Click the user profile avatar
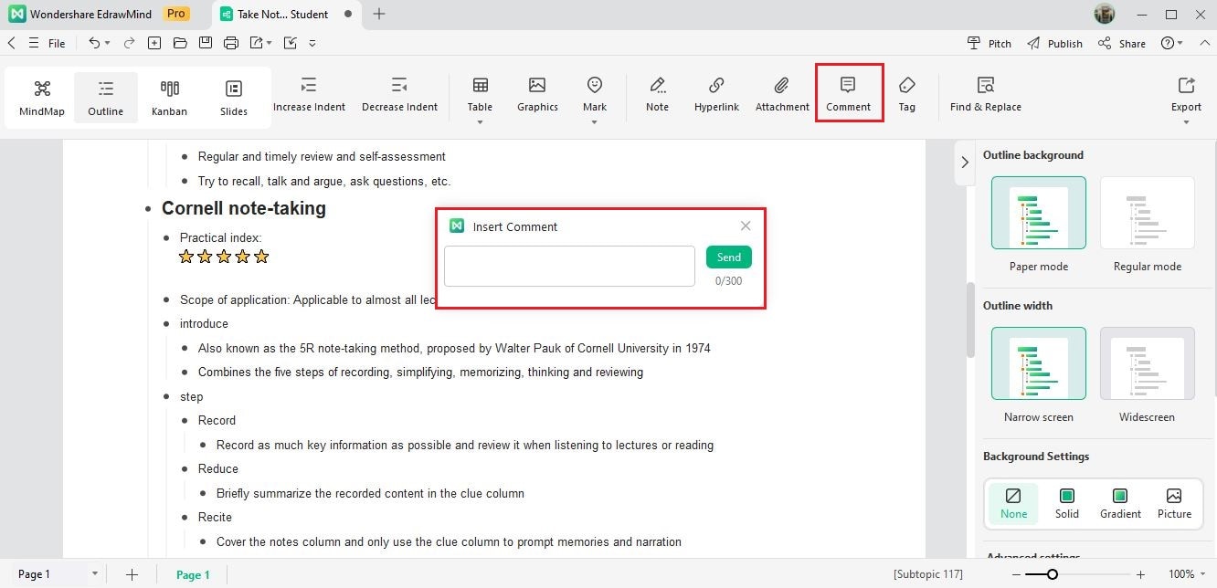The image size is (1217, 588). [x=1105, y=15]
